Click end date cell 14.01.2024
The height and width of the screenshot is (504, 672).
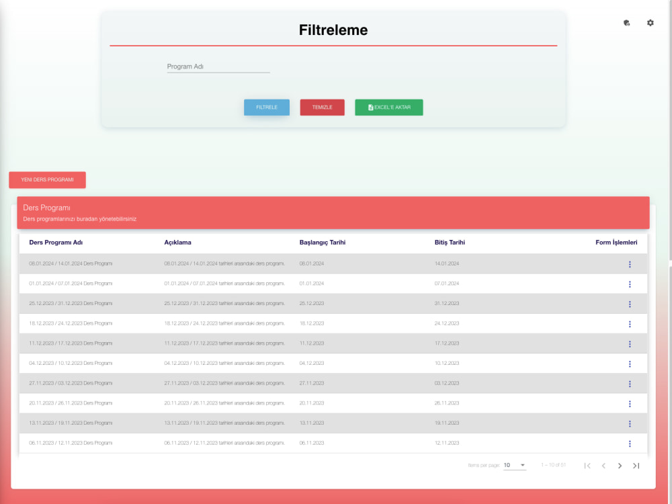[447, 263]
